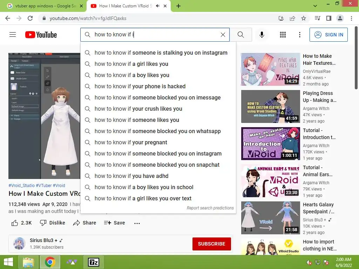Open 'How to Make Hair Textures' thumbnail
Image resolution: width=359 pixels, height=269 pixels.
pyautogui.click(x=270, y=69)
